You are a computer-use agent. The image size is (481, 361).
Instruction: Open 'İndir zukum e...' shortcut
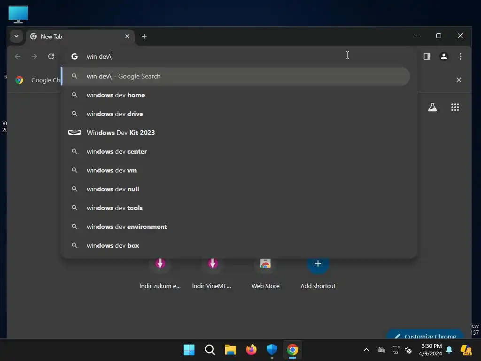160,273
